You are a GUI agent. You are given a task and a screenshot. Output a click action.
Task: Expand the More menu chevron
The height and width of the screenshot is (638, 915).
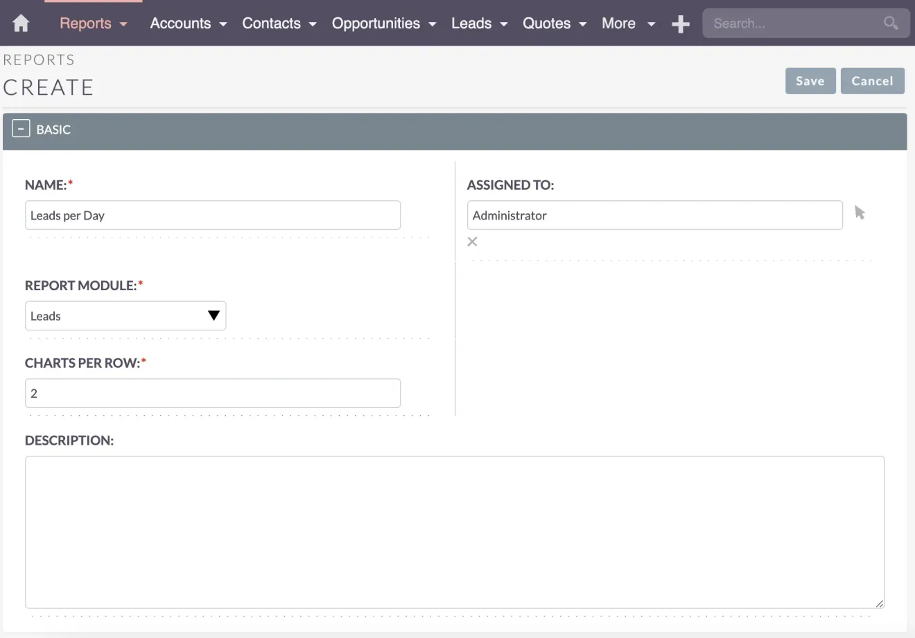651,24
